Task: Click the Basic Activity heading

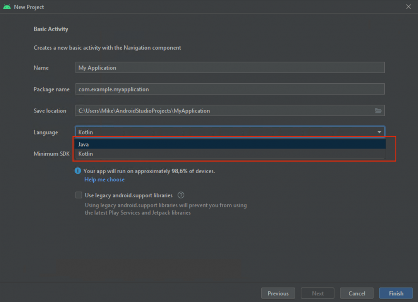Action: point(51,29)
